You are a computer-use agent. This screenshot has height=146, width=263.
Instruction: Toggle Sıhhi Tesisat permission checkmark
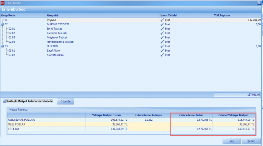162,29
